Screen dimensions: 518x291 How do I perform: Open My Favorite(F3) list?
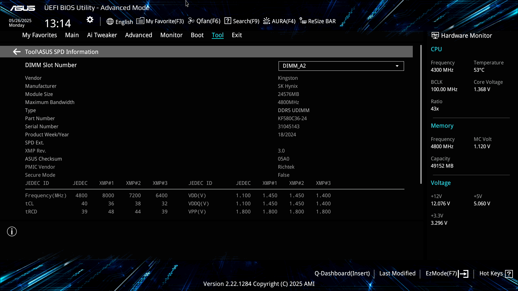pyautogui.click(x=160, y=21)
